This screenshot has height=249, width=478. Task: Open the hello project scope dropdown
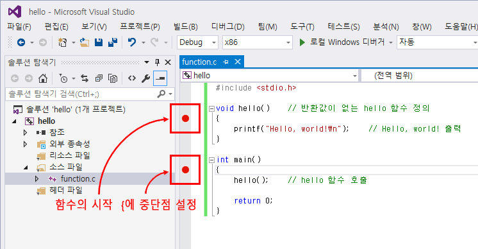click(x=270, y=75)
